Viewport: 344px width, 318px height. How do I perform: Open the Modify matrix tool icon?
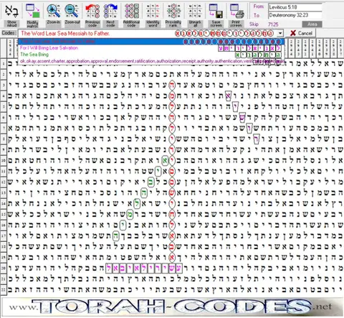pyautogui.click(x=33, y=11)
